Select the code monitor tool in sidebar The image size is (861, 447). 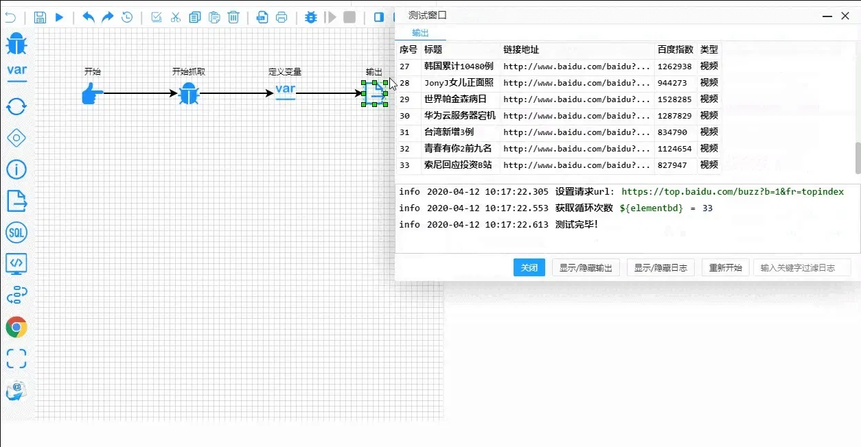tap(16, 264)
